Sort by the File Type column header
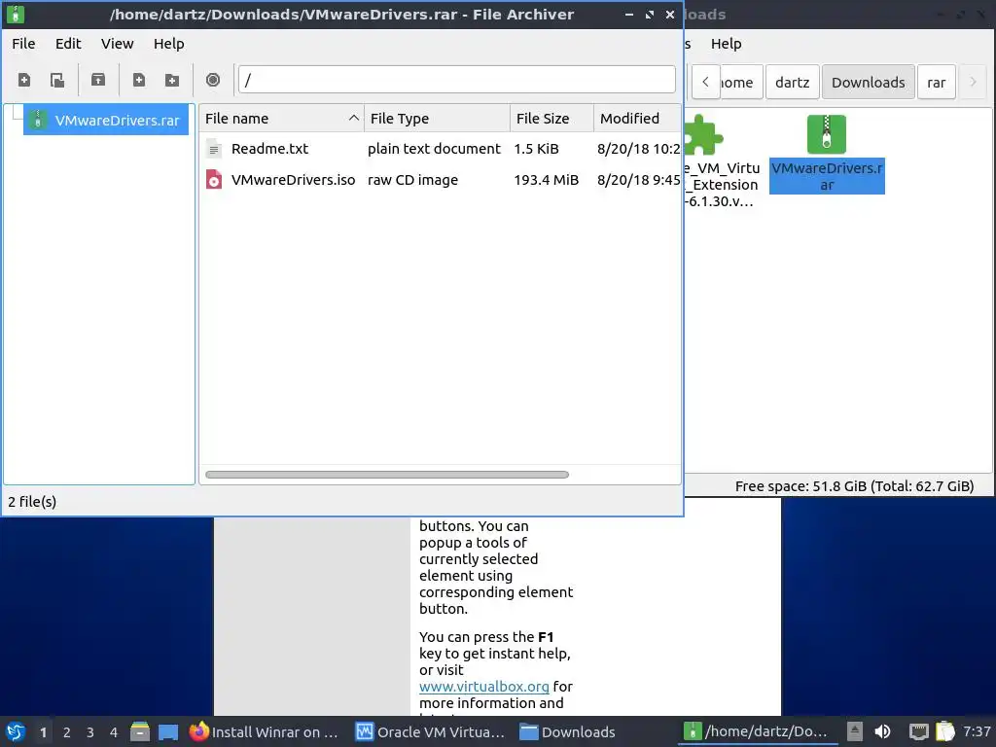Image resolution: width=996 pixels, height=747 pixels. click(x=437, y=119)
